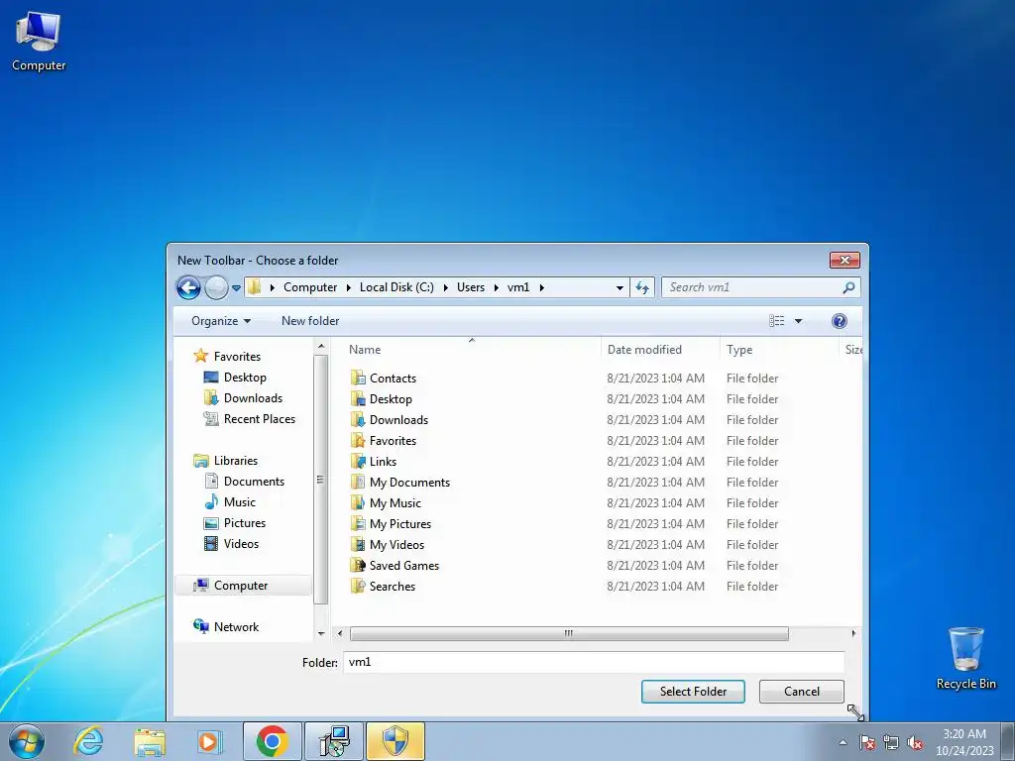Select the My Videos folder
Viewport: 1015px width, 761px height.
click(396, 545)
